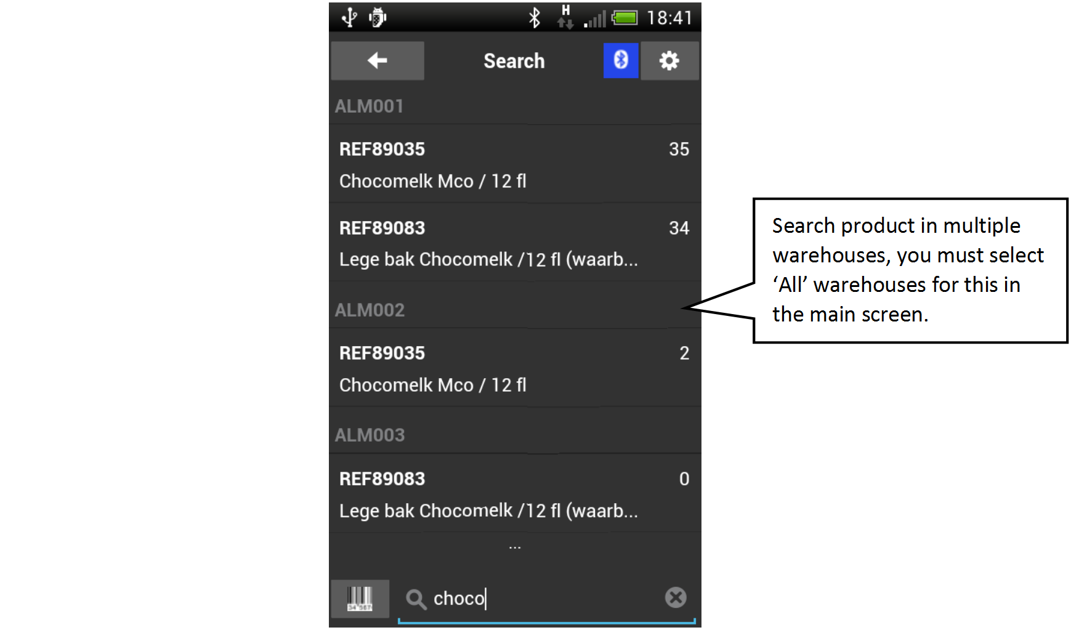Open REF89035 under ALM002 warehouse
Screen dimensions: 1071x638
(515, 368)
